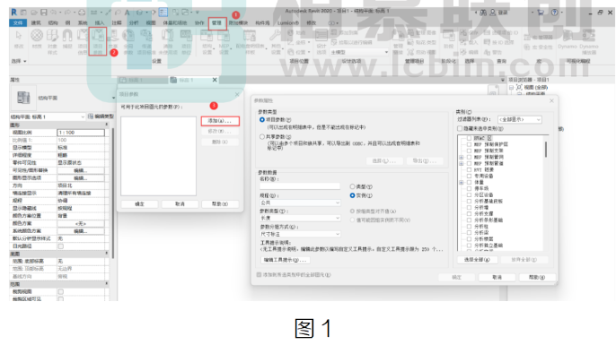Viewport: 616px width, 345px height.
Task: Expand the MEP 预制管网 tree node
Action: tap(462, 157)
